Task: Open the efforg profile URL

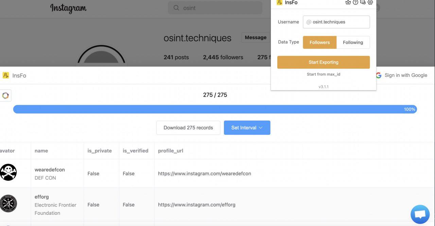Action: (x=197, y=205)
